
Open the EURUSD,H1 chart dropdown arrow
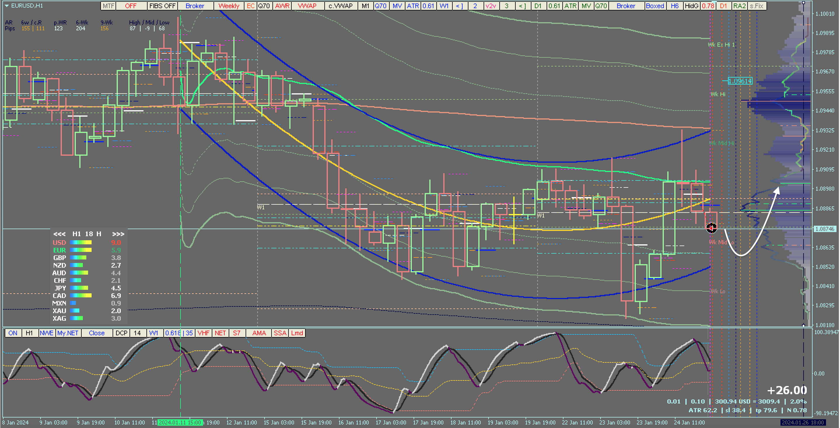click(6, 6)
